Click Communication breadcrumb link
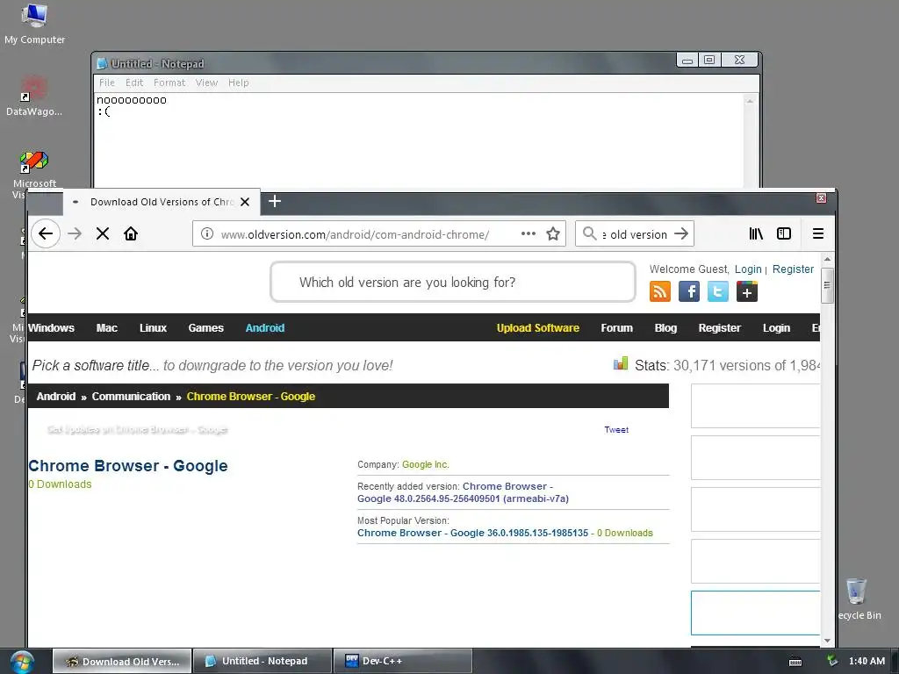Viewport: 899px width, 674px height. tap(131, 396)
